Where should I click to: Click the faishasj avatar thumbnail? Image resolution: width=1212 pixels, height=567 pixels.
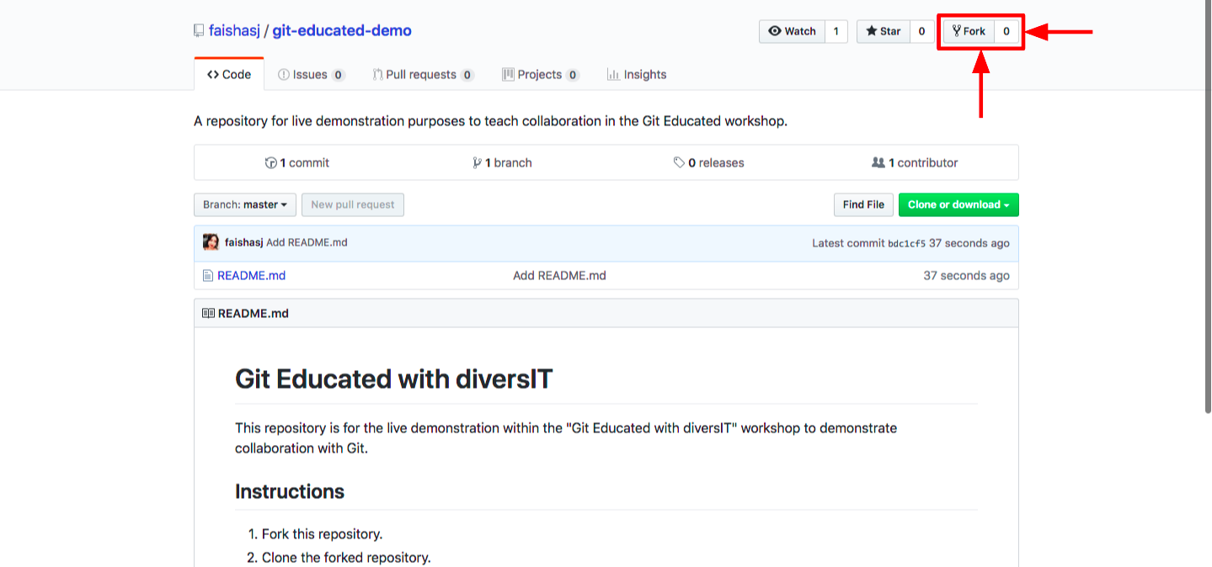[211, 242]
